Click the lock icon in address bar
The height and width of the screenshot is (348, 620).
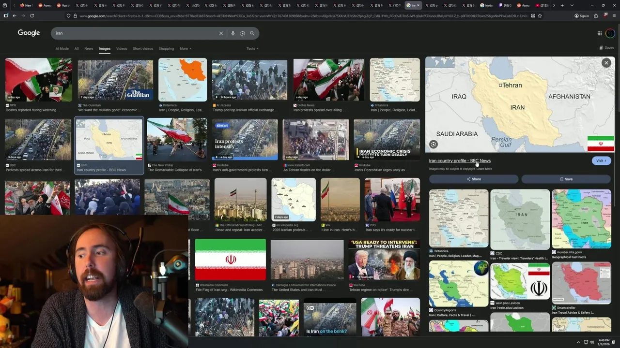click(75, 15)
